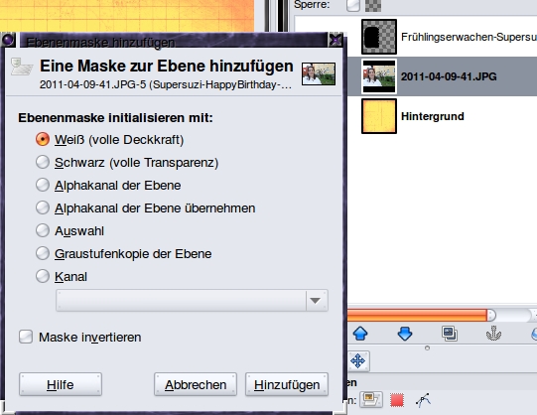
Task: Lower layer with blue down arrow
Action: click(405, 334)
